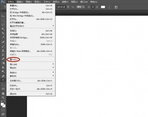Open the font size dropdown arrow
148x117 pixels.
click(68, 7)
